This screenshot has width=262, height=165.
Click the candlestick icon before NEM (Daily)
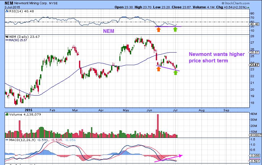7,37
